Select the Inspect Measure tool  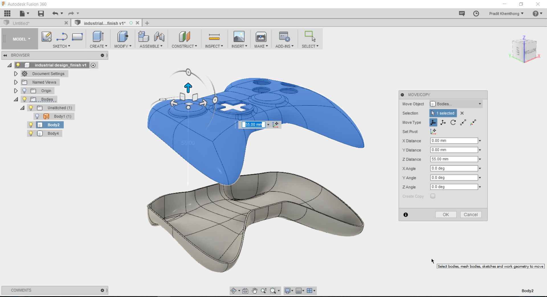click(x=214, y=37)
